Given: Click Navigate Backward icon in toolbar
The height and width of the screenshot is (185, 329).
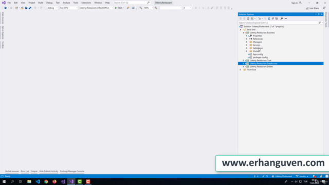Looking at the screenshot, I should (x=6, y=8).
